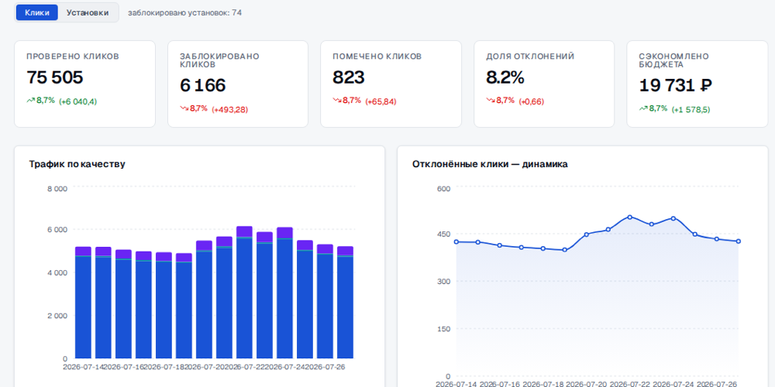The width and height of the screenshot is (775, 387).
Task: Click the (+65,84) delta text
Action: (381, 101)
